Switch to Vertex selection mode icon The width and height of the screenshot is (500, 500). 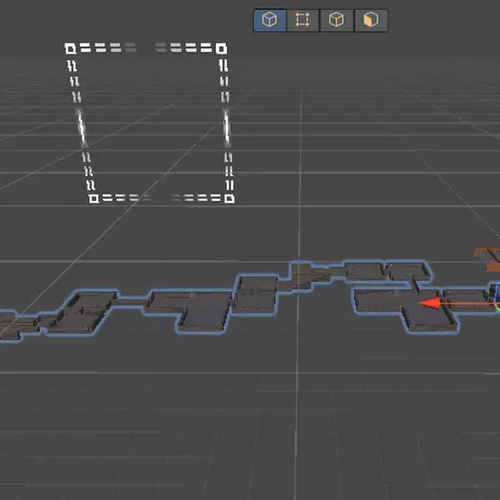tap(303, 20)
